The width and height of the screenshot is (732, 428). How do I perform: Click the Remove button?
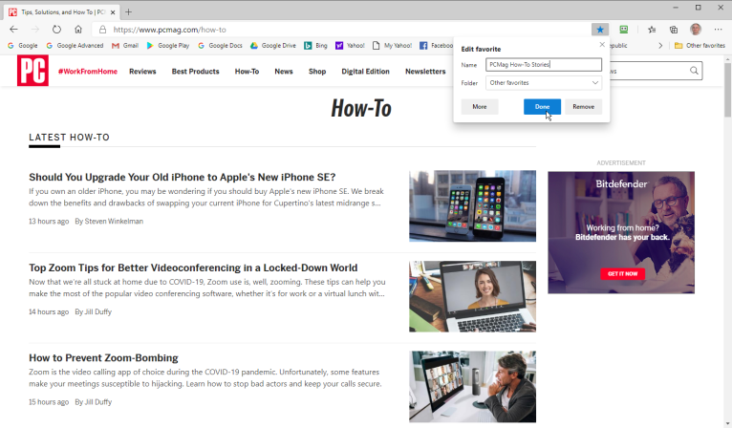[x=584, y=106]
